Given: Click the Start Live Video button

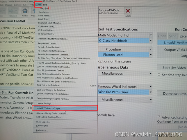Looking at the screenshot, I should [x=172, y=68].
